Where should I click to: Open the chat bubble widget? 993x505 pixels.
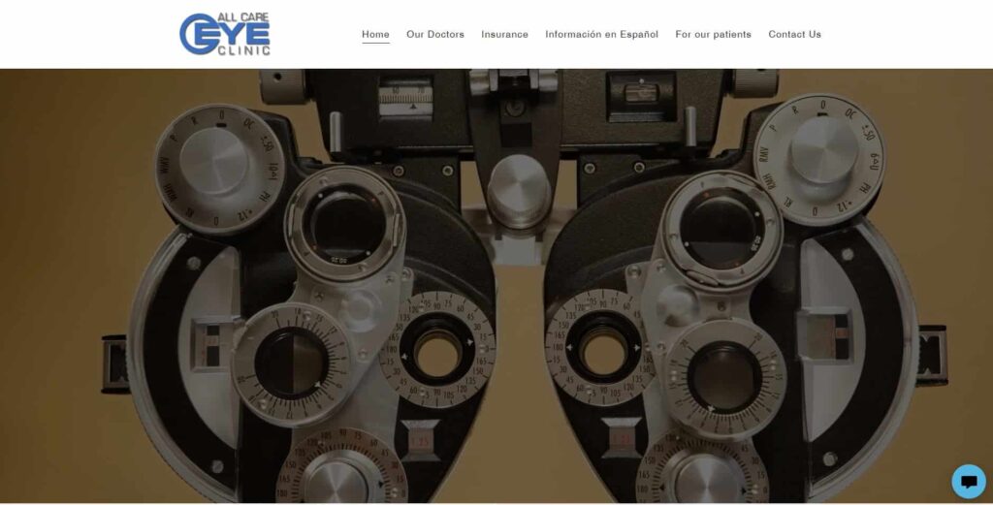pyautogui.click(x=969, y=482)
